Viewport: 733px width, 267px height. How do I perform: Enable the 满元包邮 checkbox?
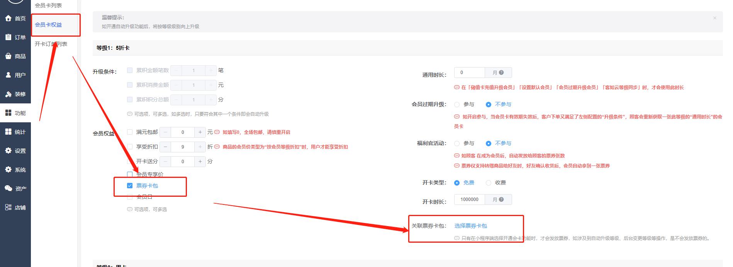tap(130, 132)
